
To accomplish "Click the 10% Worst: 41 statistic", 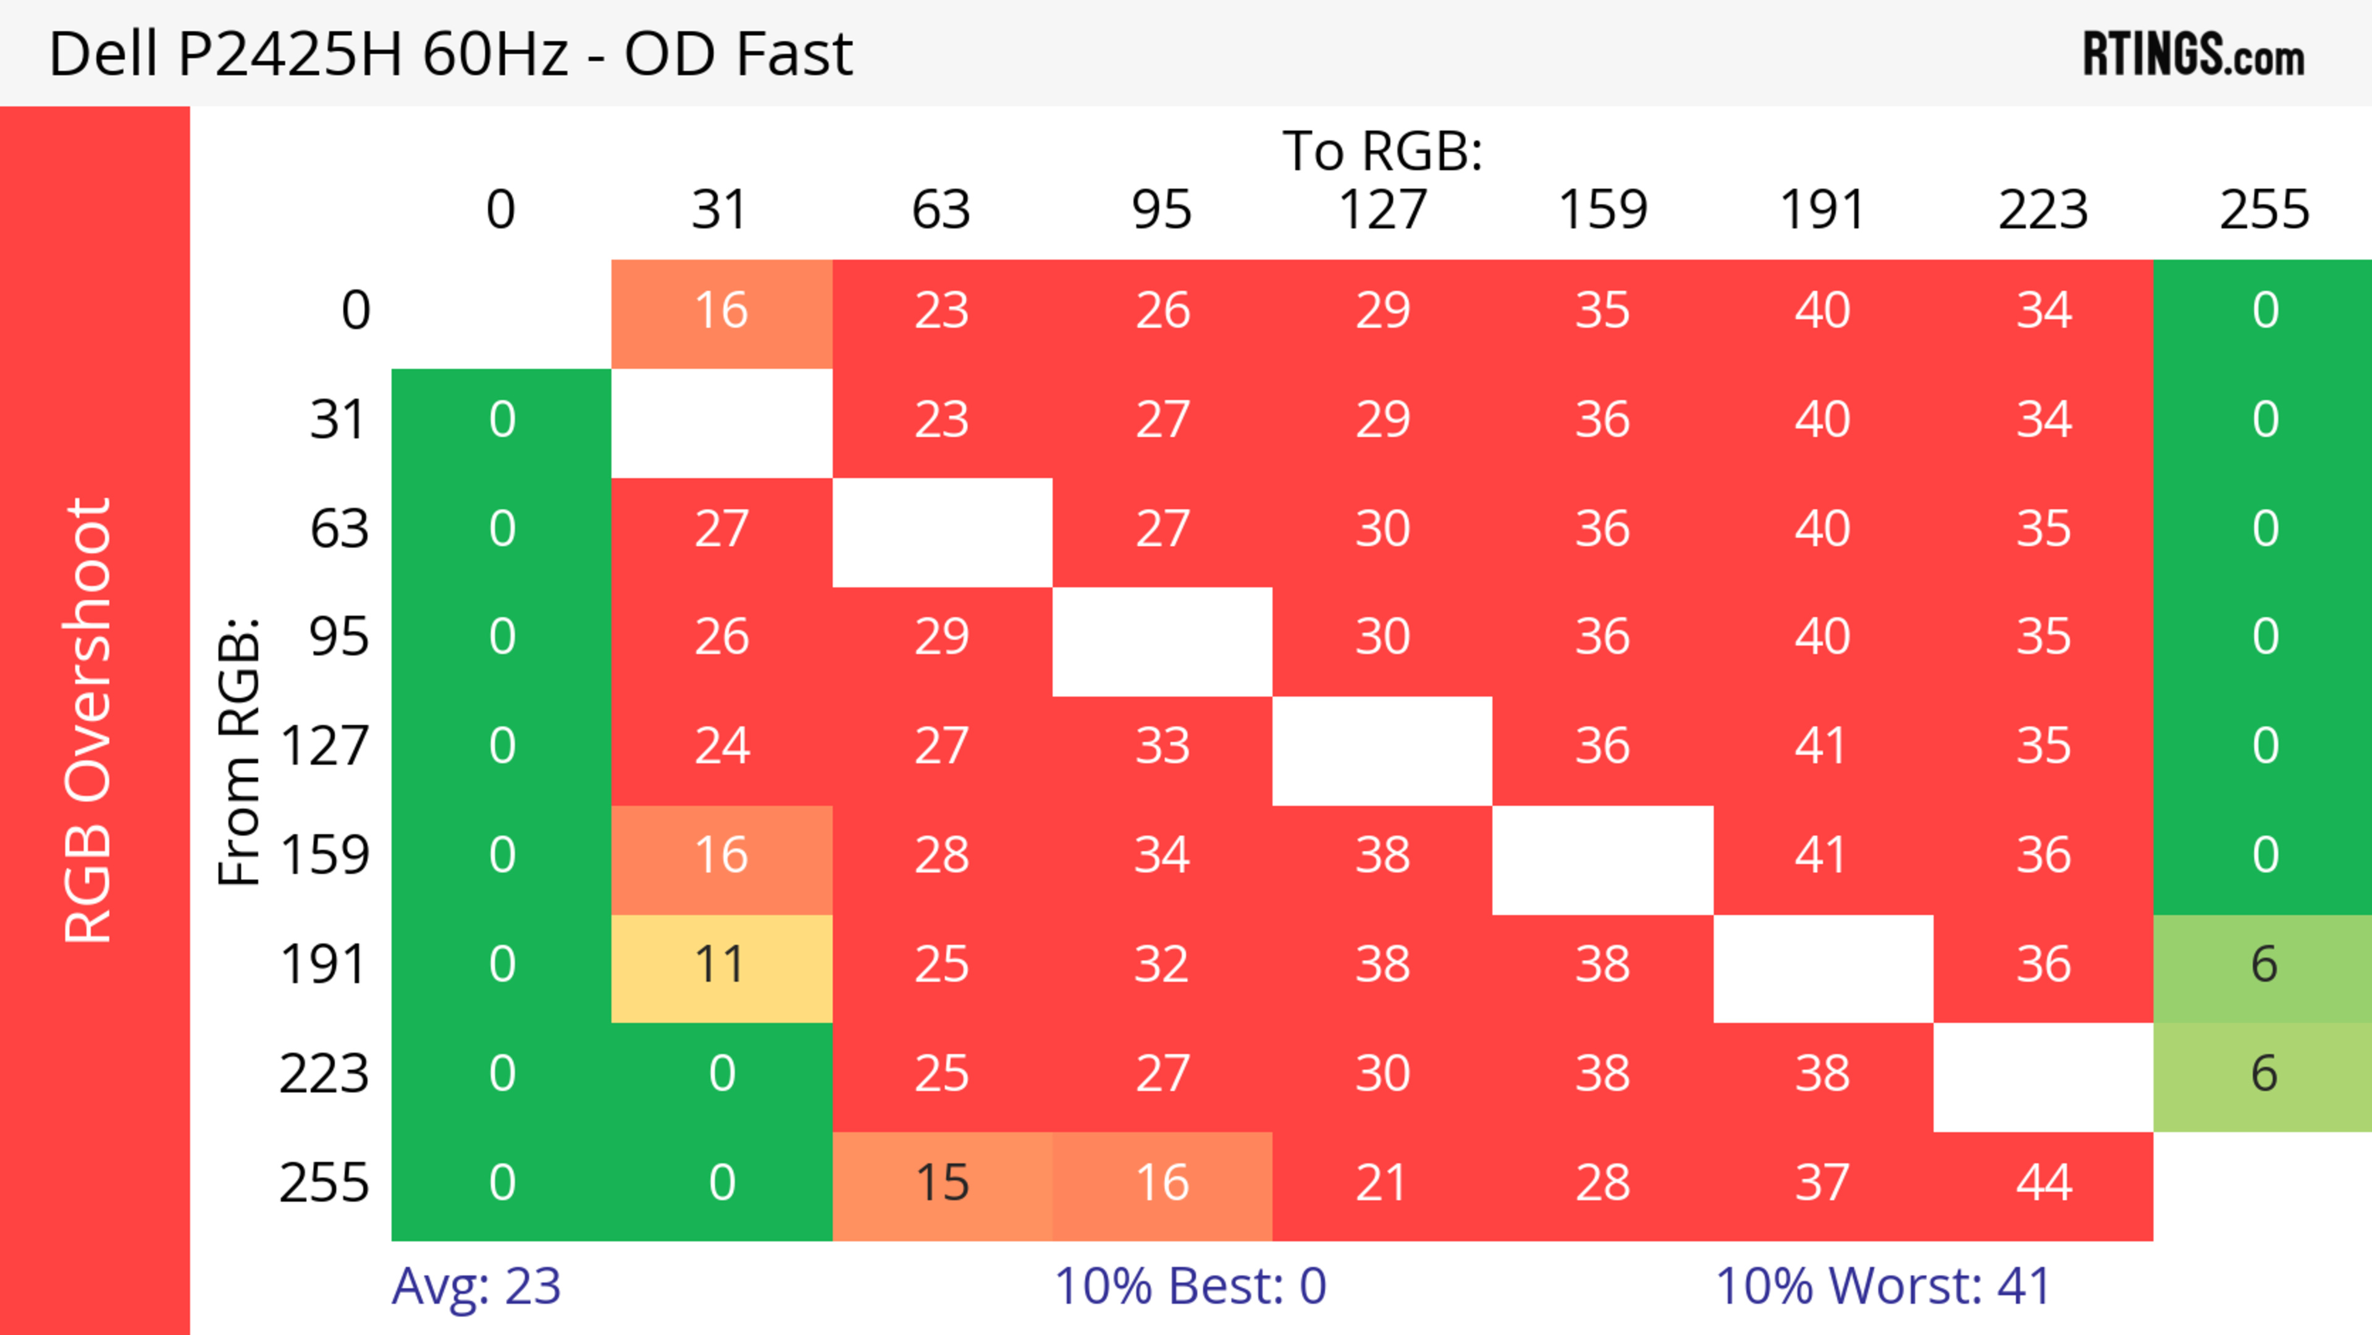I will (x=1883, y=1287).
